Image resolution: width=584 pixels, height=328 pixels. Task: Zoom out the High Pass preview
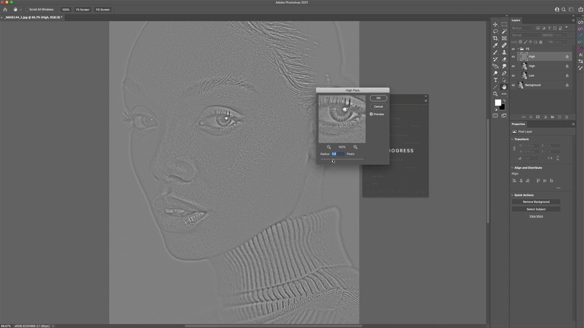tap(328, 147)
